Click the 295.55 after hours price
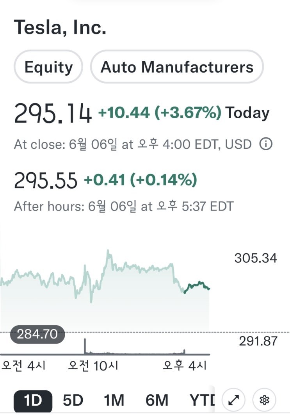This screenshot has height=415, width=290. pyautogui.click(x=46, y=180)
